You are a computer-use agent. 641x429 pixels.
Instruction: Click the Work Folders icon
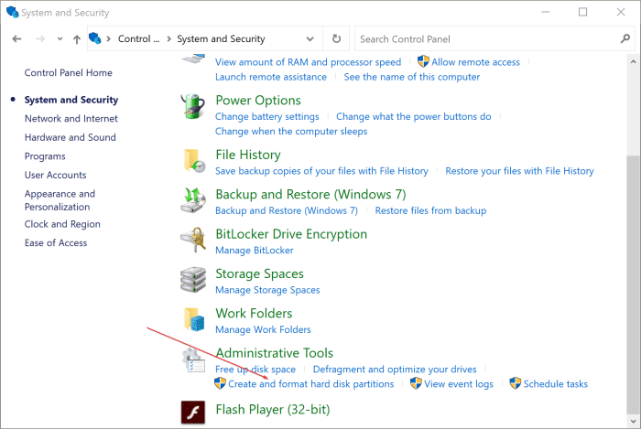pos(194,319)
